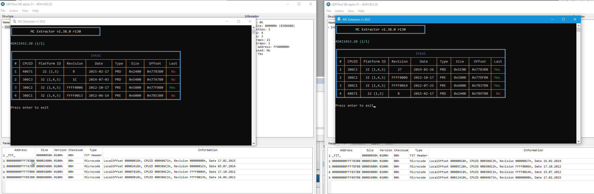The height and width of the screenshot is (194, 594).
Task: Click scroll-down arrow of right MC Extractor console
Action: coord(578,141)
